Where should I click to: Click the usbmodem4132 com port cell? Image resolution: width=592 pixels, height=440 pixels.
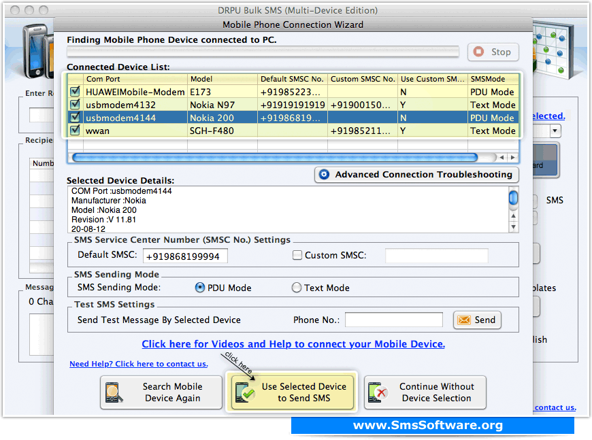coord(135,105)
